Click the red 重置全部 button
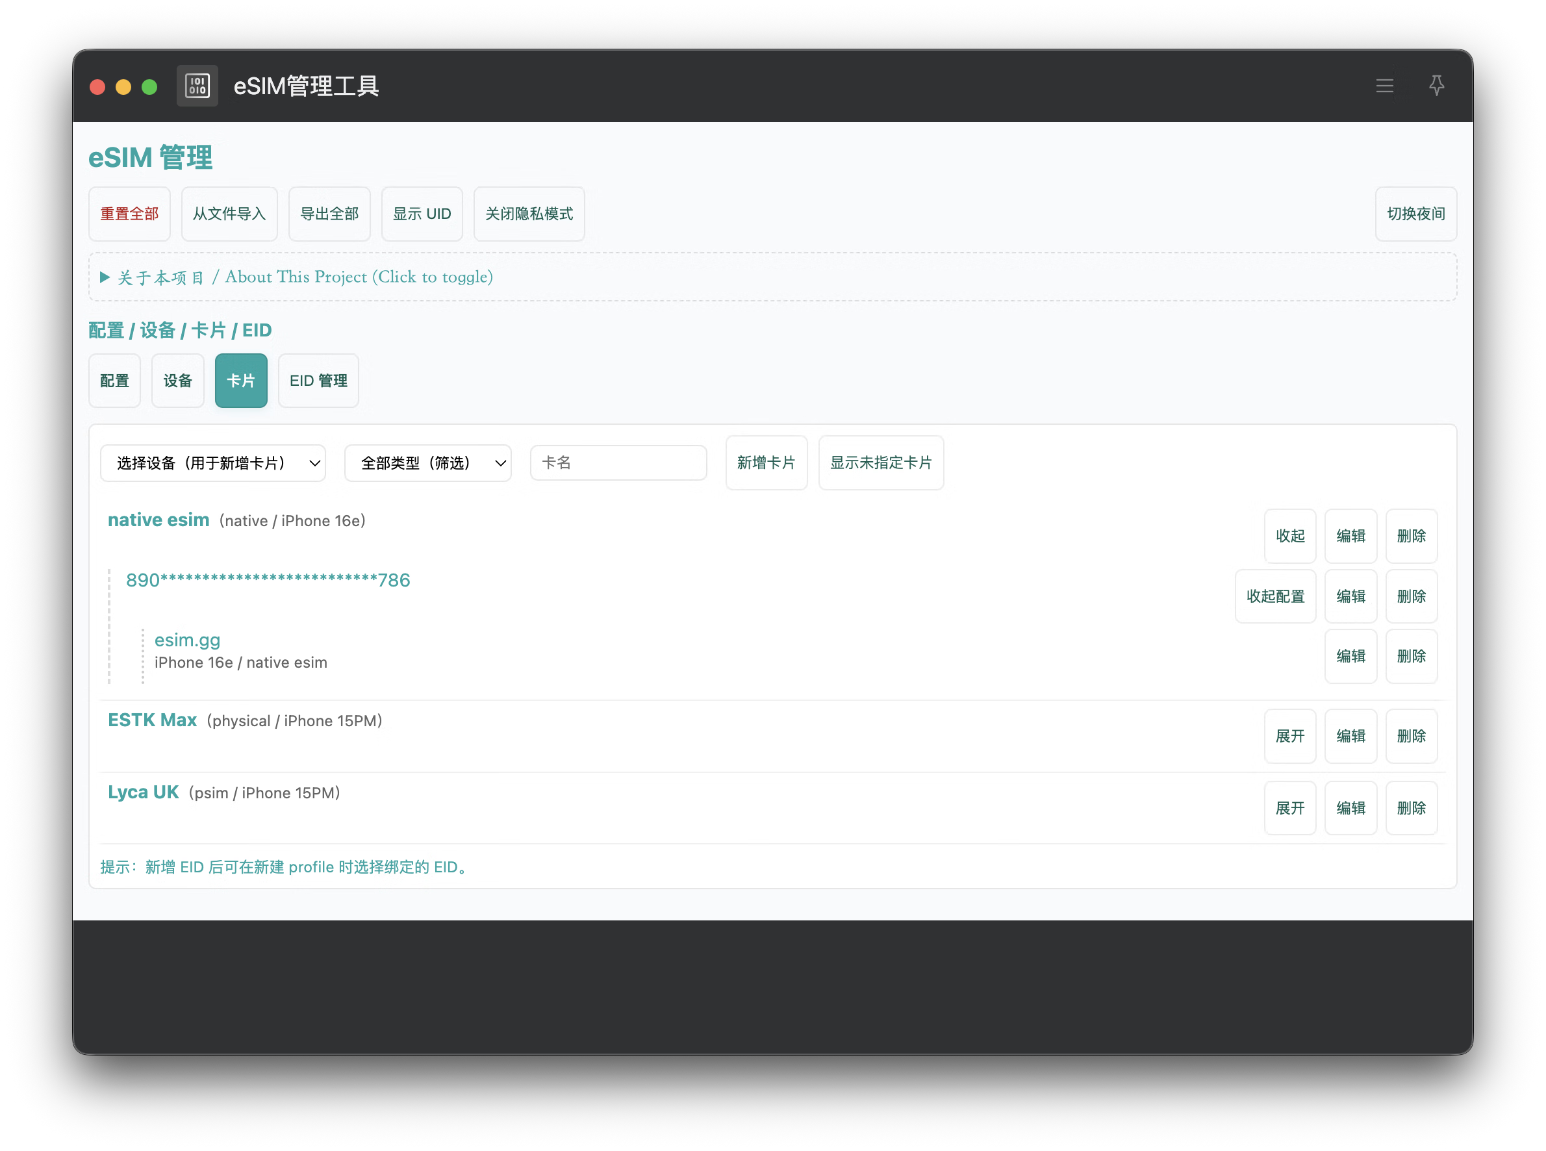 coord(129,214)
